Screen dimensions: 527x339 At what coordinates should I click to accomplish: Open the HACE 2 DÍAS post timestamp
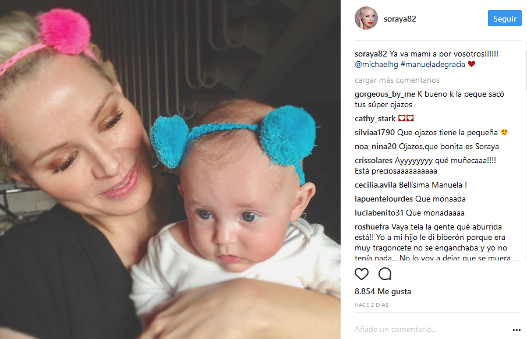tap(372, 305)
